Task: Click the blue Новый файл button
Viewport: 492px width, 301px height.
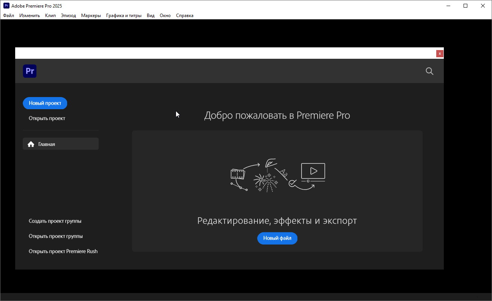Action: coord(277,238)
